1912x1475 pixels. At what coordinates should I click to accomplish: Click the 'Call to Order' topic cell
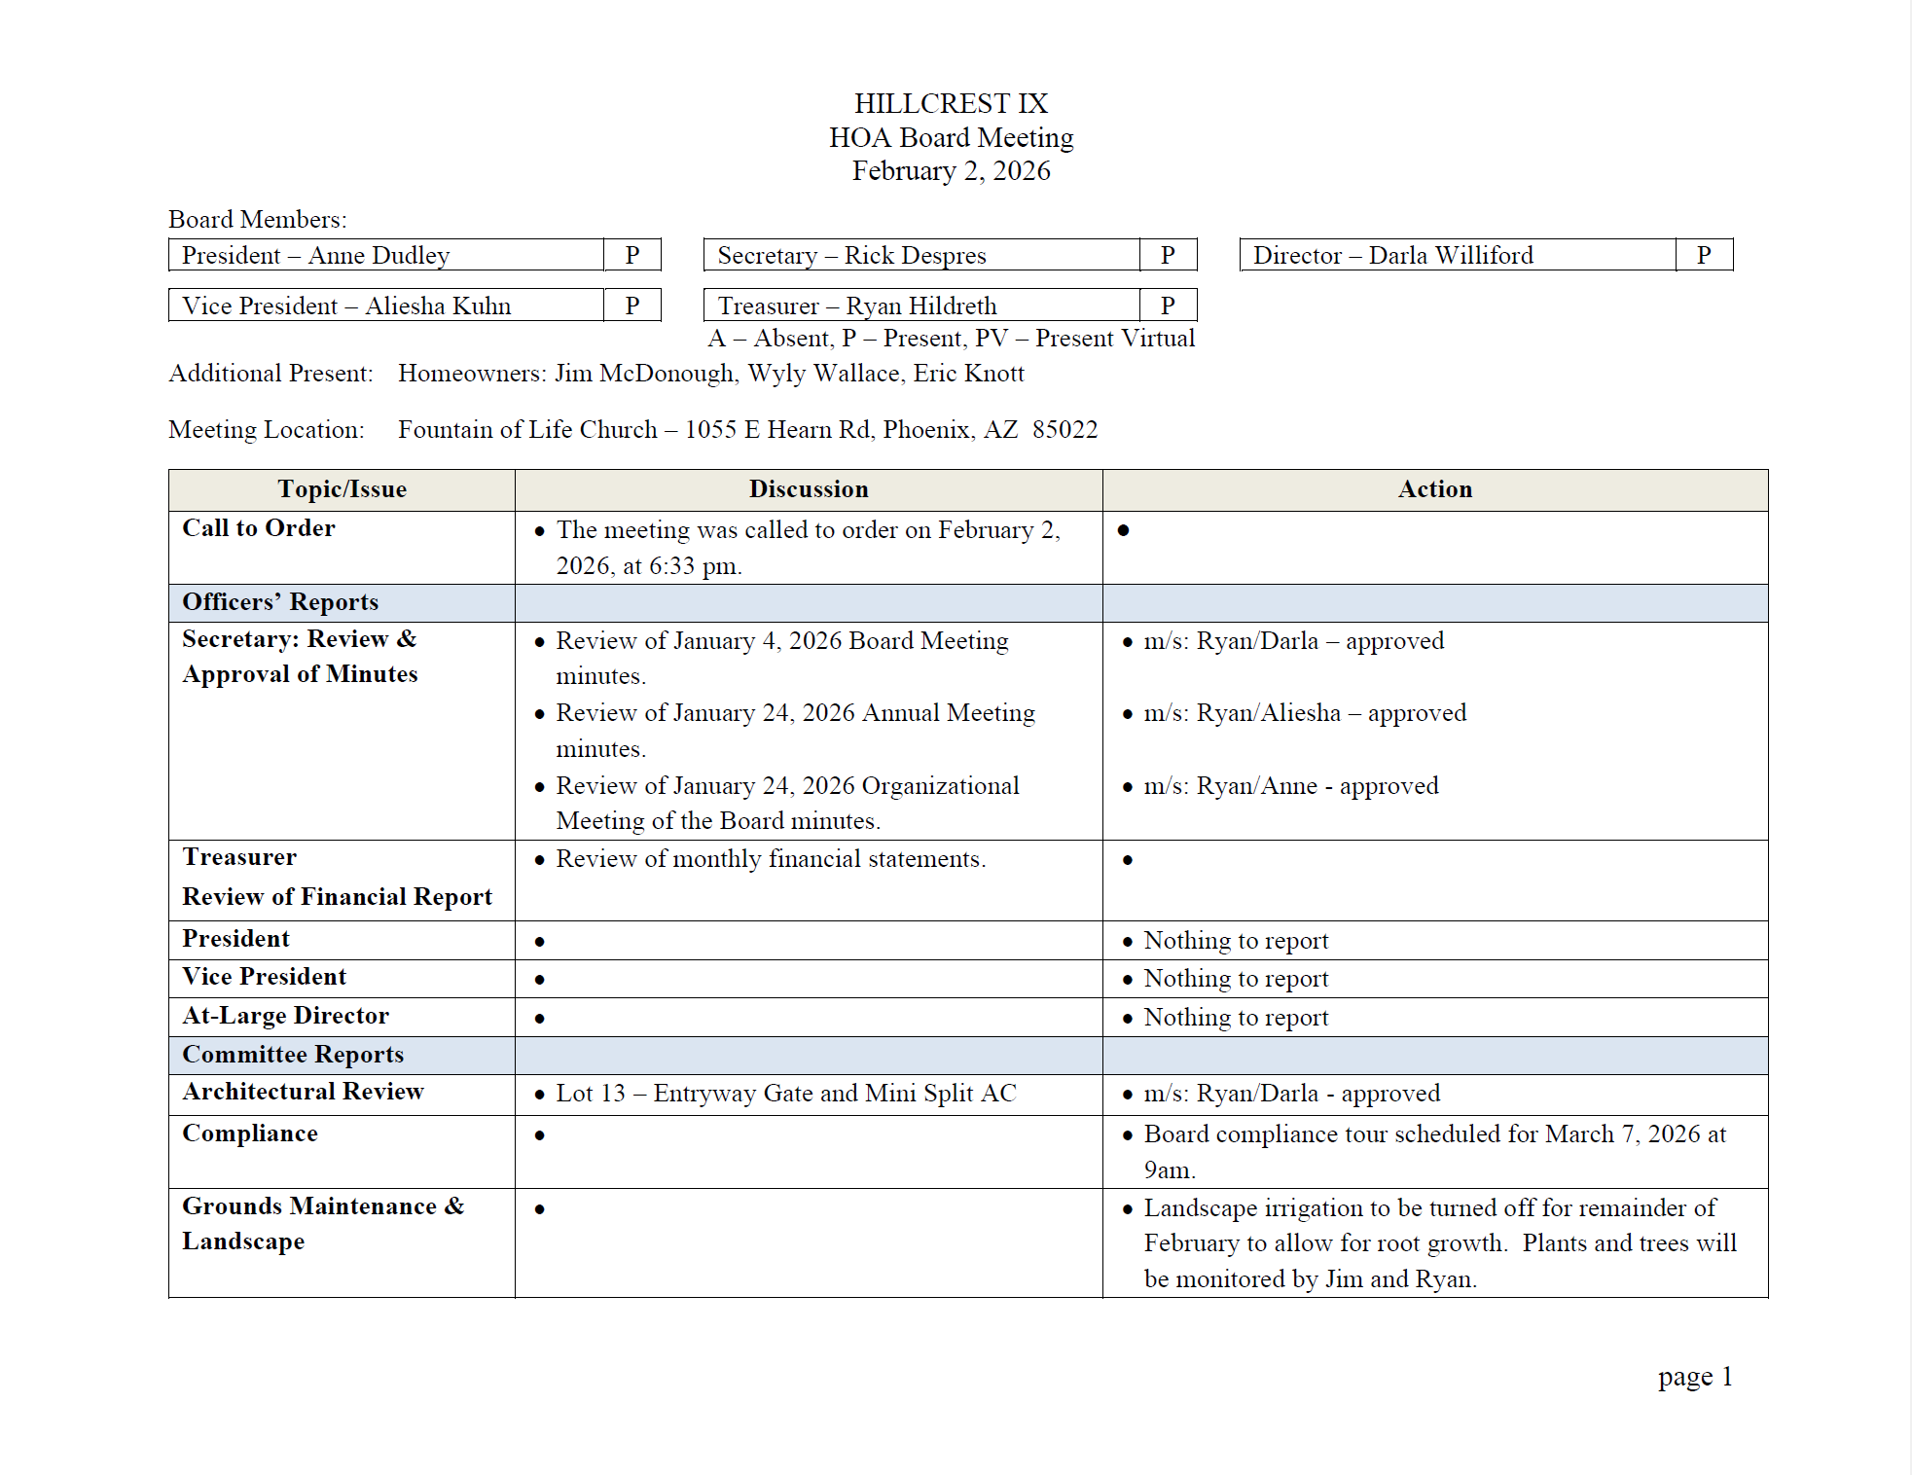point(259,528)
